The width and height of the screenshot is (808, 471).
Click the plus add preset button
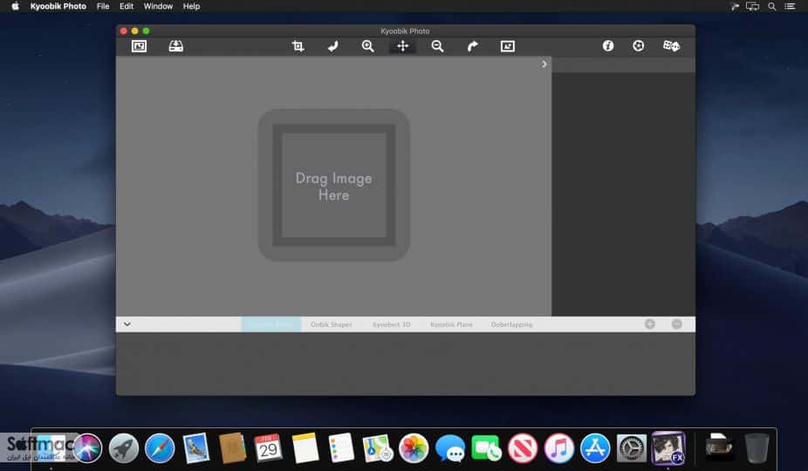[650, 324]
